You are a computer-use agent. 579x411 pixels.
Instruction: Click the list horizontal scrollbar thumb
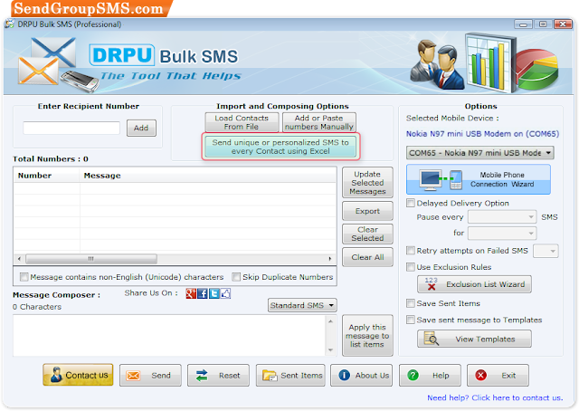coord(91,259)
